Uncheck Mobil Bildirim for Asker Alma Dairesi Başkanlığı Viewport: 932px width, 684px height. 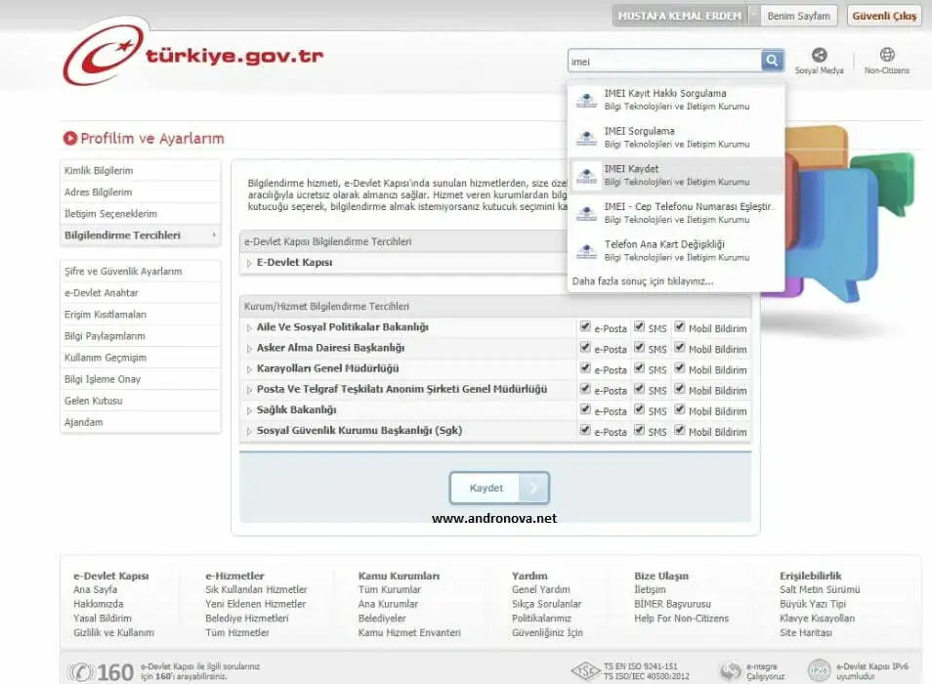pyautogui.click(x=679, y=348)
